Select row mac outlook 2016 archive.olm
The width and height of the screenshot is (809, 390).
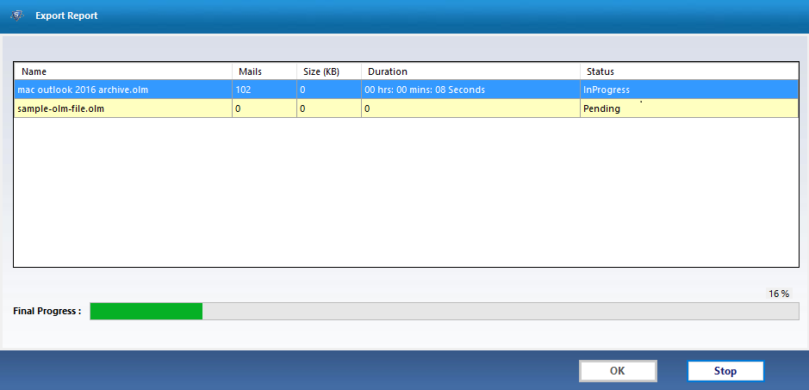[406, 90]
